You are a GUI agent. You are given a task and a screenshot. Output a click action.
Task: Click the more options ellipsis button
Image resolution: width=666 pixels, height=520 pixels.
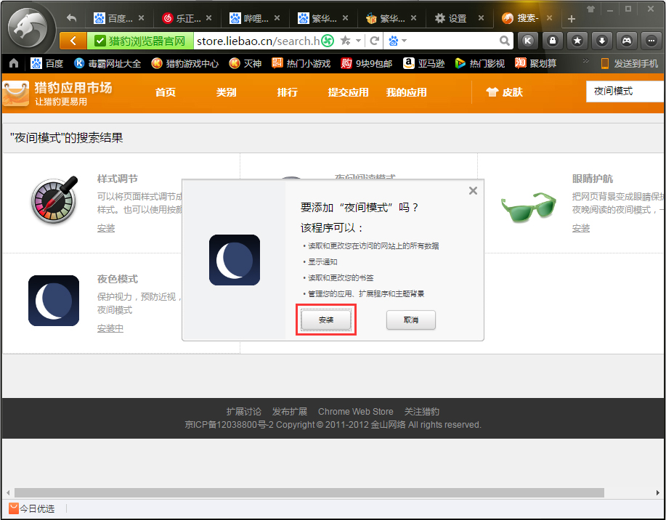(x=650, y=41)
